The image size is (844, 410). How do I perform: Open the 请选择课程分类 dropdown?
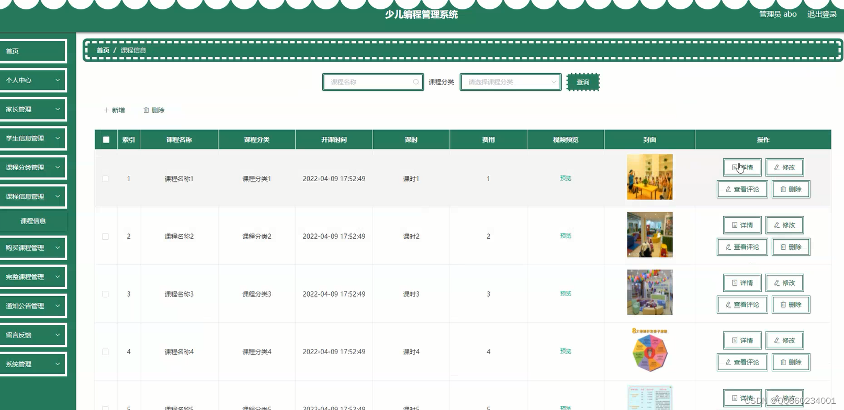pos(511,82)
